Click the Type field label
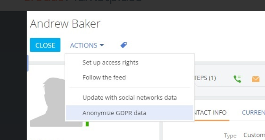265x140 pixels. (230, 136)
